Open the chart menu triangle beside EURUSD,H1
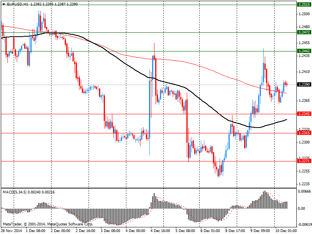 point(4,4)
